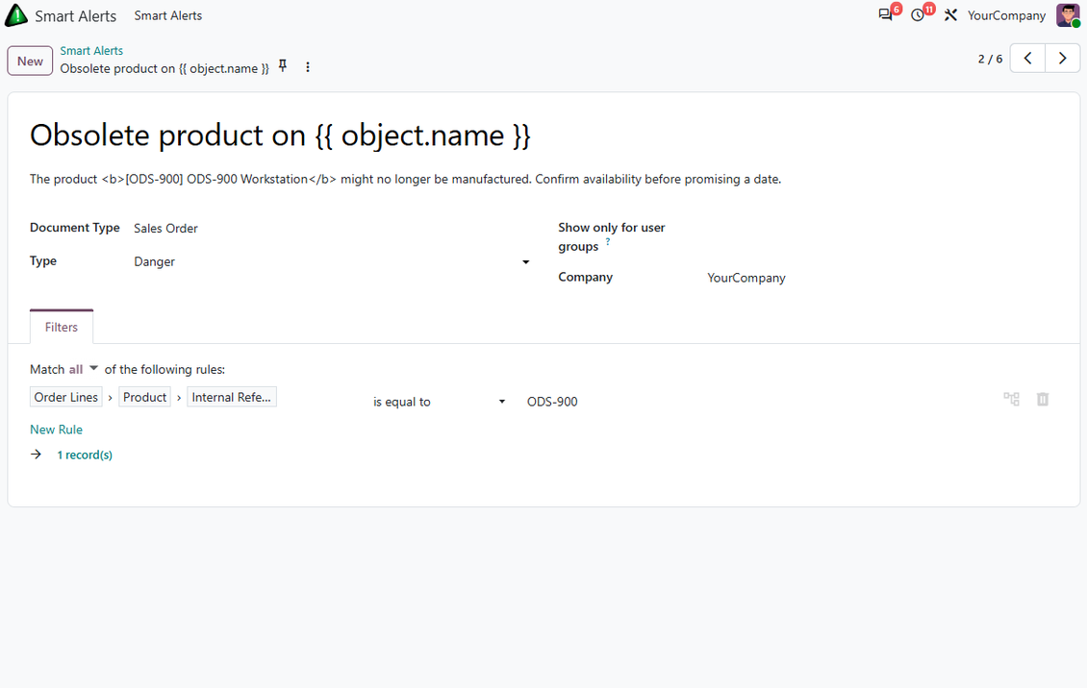The height and width of the screenshot is (688, 1087).
Task: Delete the rule with the trash icon
Action: click(x=1043, y=399)
